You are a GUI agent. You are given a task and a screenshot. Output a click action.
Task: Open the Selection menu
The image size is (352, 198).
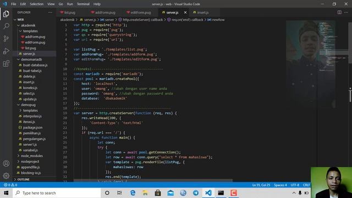pos(37,4)
